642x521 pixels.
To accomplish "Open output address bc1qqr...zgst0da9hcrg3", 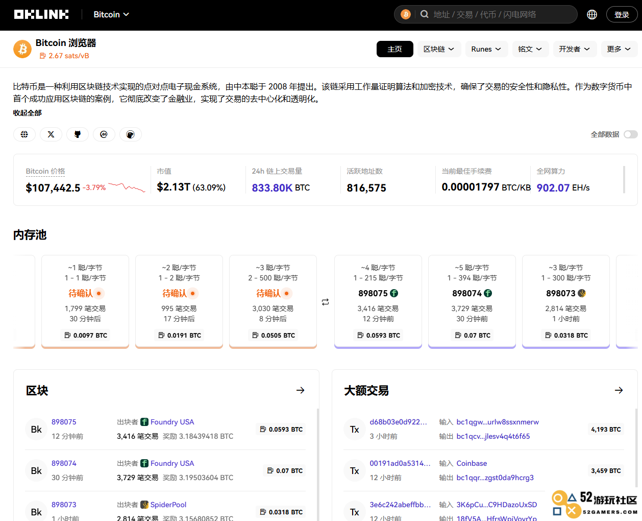I will [495, 478].
